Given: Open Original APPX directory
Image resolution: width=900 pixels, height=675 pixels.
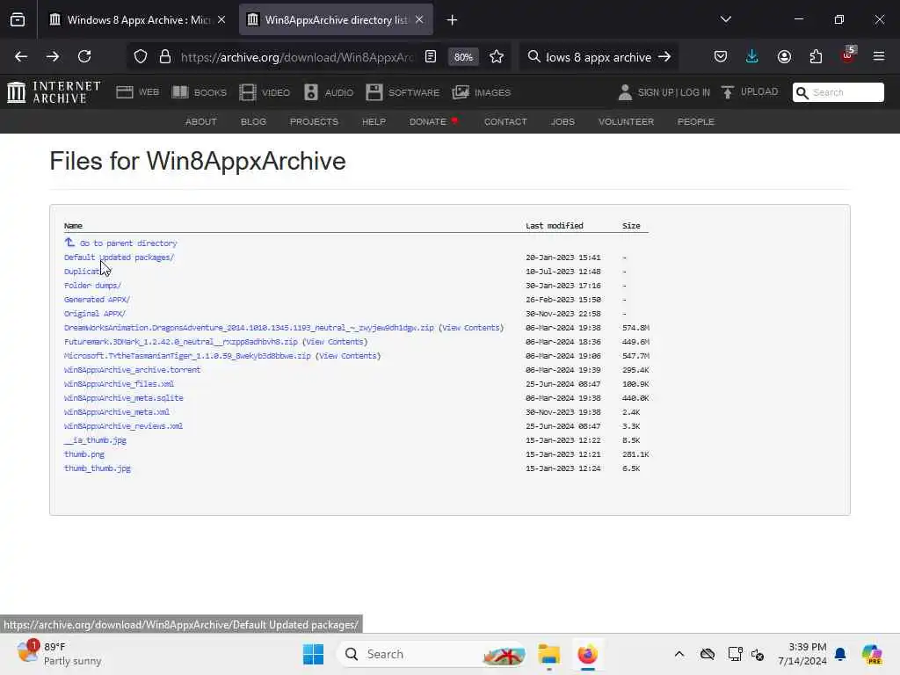Looking at the screenshot, I should [x=95, y=314].
